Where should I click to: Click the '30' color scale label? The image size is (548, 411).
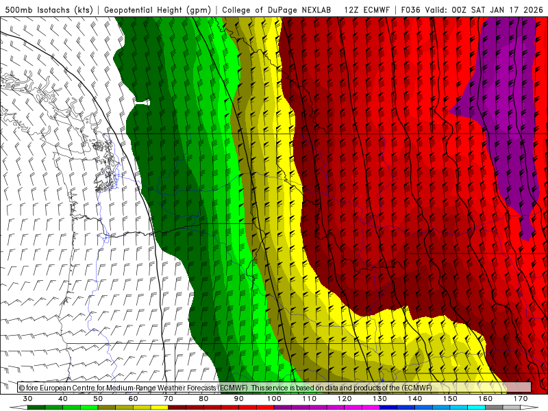[x=27, y=399]
